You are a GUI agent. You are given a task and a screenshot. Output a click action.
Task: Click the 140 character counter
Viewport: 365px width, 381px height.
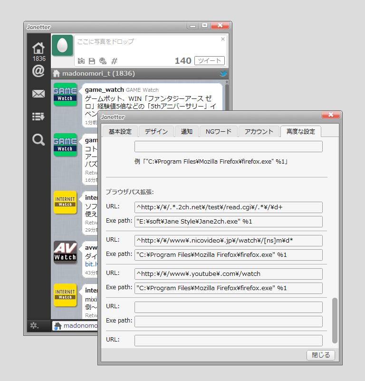pyautogui.click(x=183, y=60)
